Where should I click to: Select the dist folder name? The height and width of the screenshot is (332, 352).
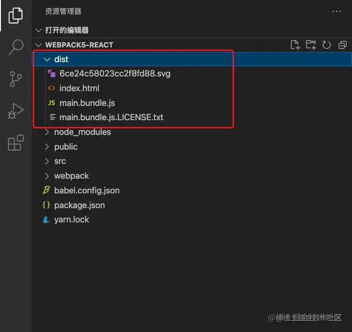pyautogui.click(x=61, y=59)
